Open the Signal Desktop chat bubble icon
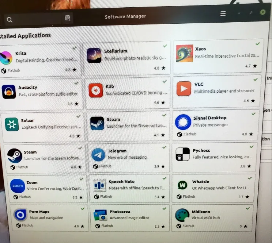 (183, 122)
